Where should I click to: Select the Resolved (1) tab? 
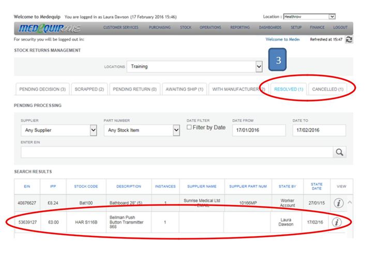[288, 89]
